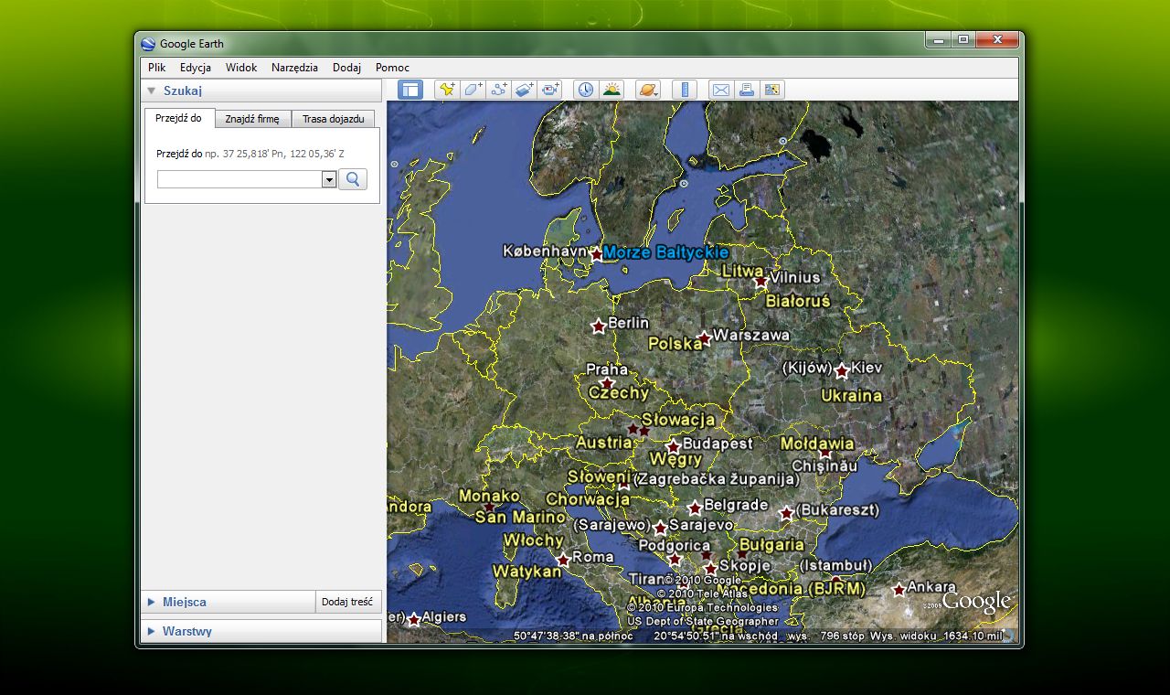Screen dimensions: 1170x695
Task: Open the Edycja menu
Action: pos(196,68)
